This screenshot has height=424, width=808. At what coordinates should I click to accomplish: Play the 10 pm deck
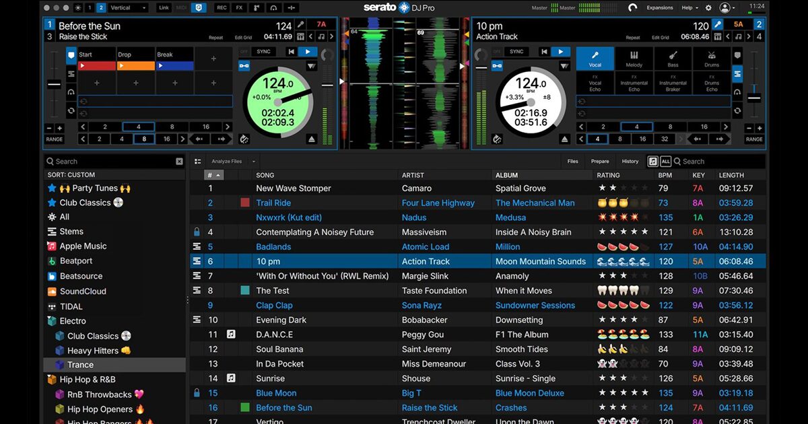560,52
